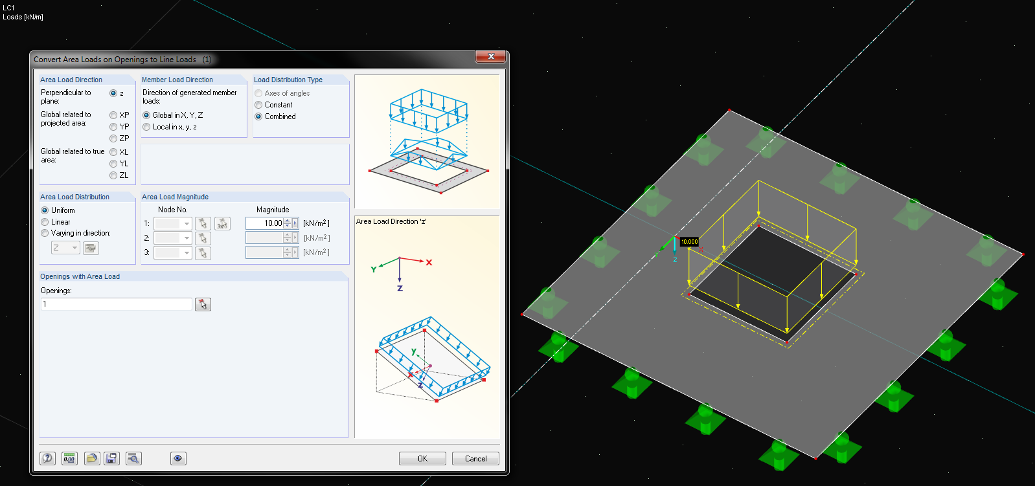
Task: Select projected area YP direction
Action: click(x=113, y=127)
